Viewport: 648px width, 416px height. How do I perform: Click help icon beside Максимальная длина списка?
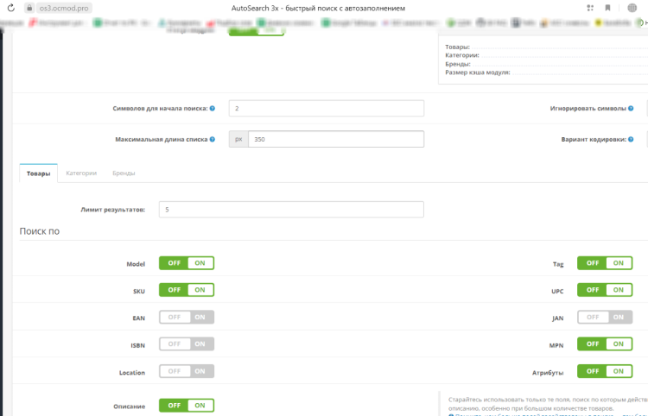point(213,139)
